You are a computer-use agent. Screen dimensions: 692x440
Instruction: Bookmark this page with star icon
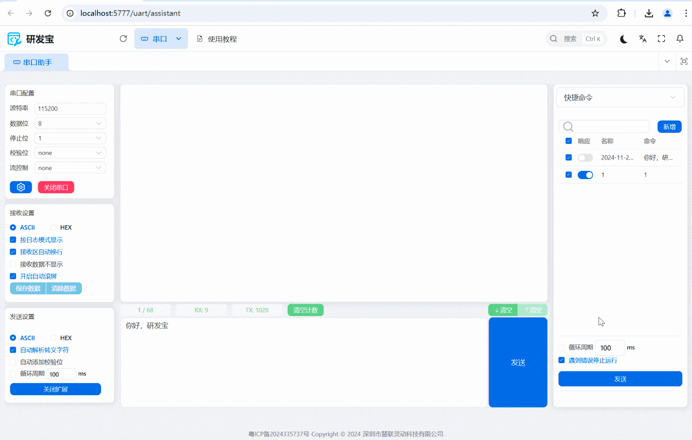595,13
